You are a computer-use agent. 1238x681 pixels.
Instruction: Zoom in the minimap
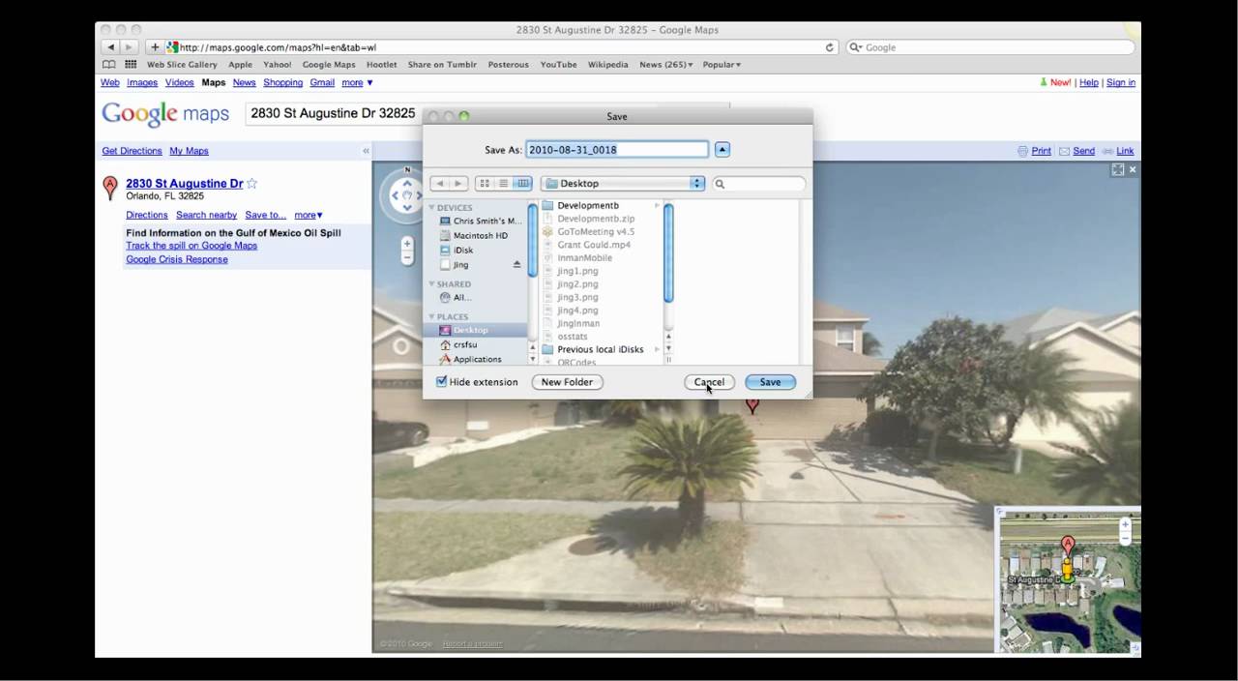(x=1125, y=524)
